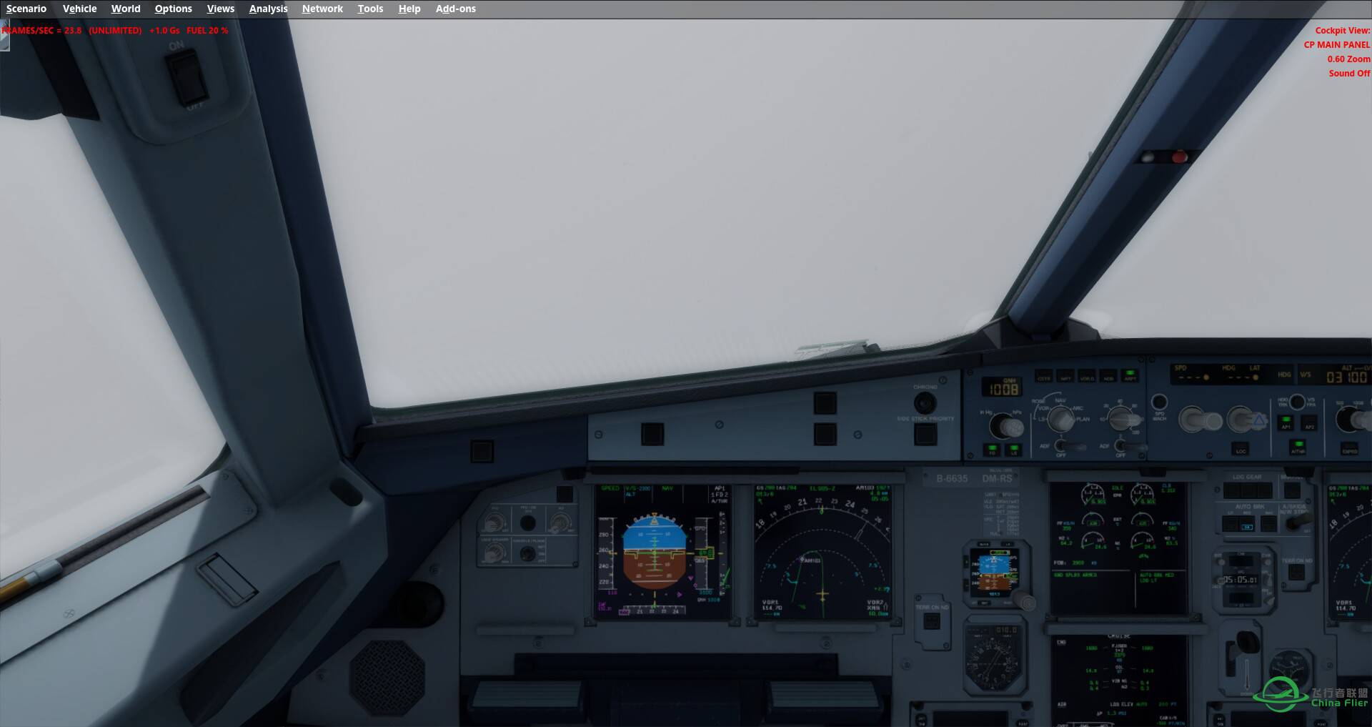Viewport: 1372px width, 727px height.
Task: Click the PFD brightness knob
Action: pos(494,523)
